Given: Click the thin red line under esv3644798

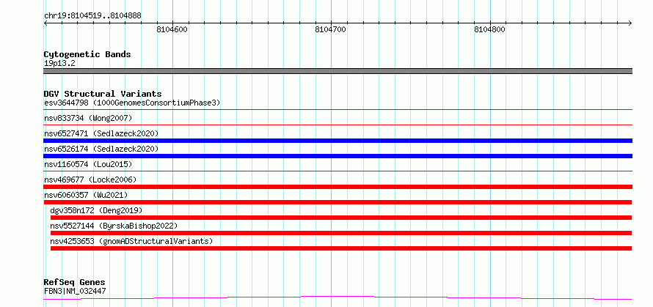Looking at the screenshot, I should 338,109.
